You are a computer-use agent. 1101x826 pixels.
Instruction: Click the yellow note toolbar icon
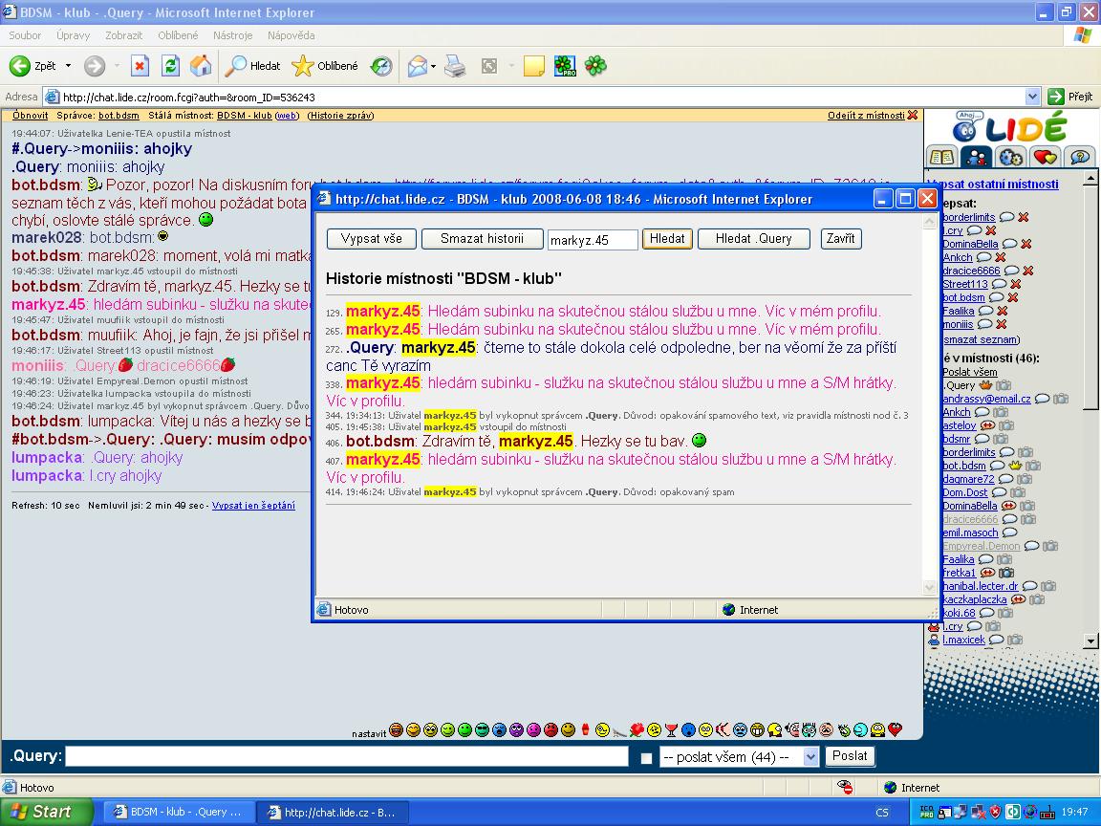pyautogui.click(x=533, y=66)
